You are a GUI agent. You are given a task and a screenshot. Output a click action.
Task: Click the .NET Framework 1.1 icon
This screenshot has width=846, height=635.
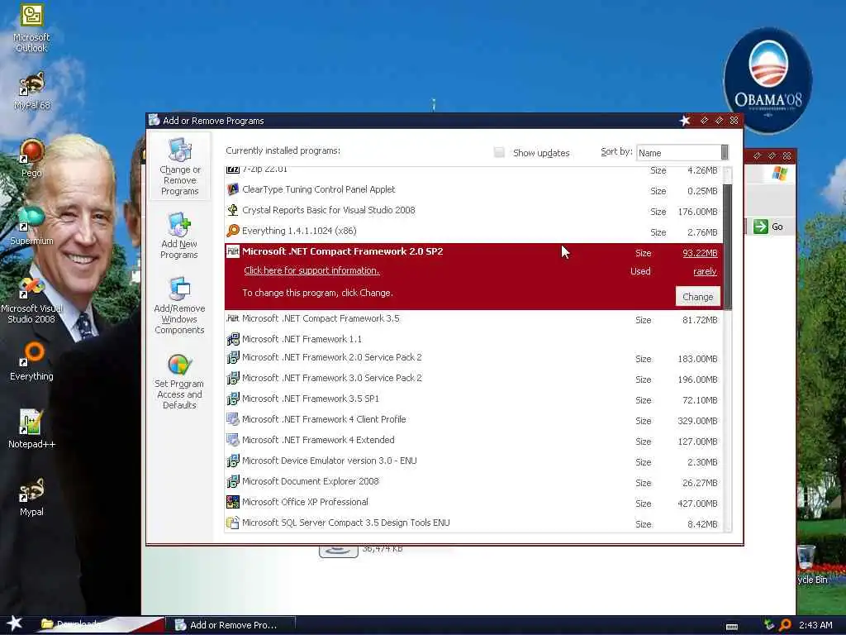coord(232,339)
